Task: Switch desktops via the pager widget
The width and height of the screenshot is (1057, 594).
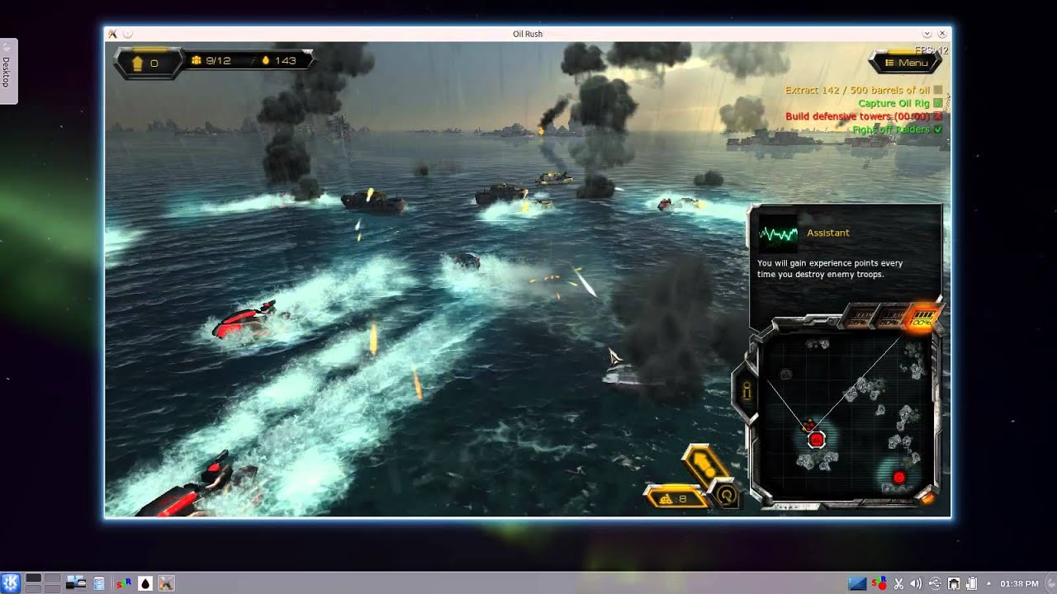Action: (x=43, y=583)
